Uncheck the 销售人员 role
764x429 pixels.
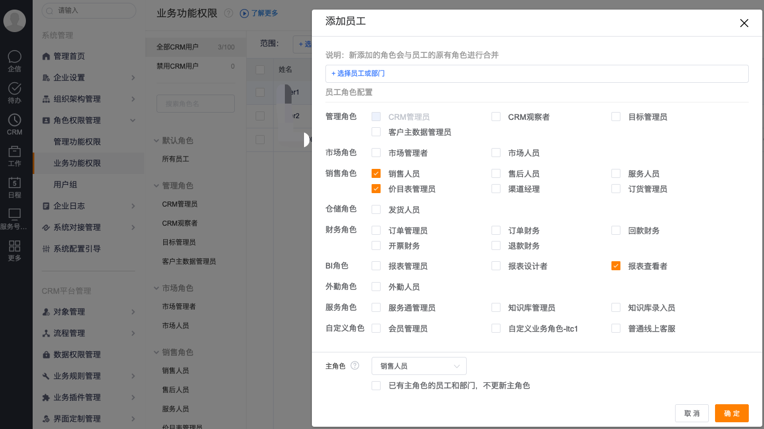376,173
